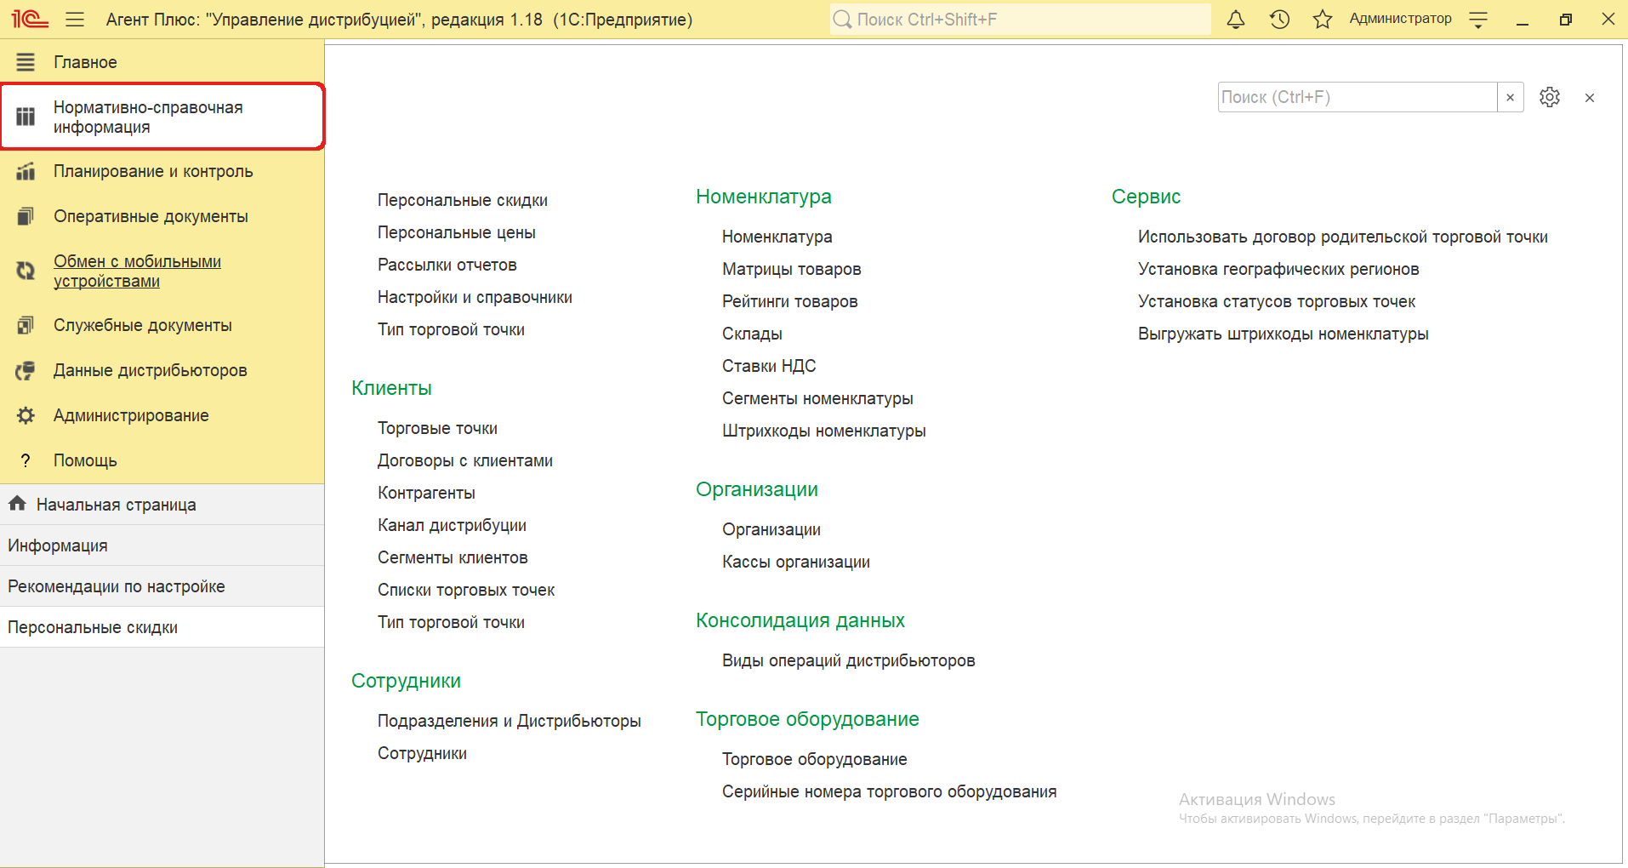This screenshot has height=868, width=1628.
Task: Open Администрирование section
Action: pyautogui.click(x=131, y=415)
